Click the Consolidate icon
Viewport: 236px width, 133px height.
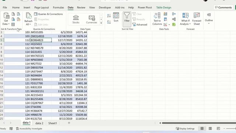click(x=174, y=14)
